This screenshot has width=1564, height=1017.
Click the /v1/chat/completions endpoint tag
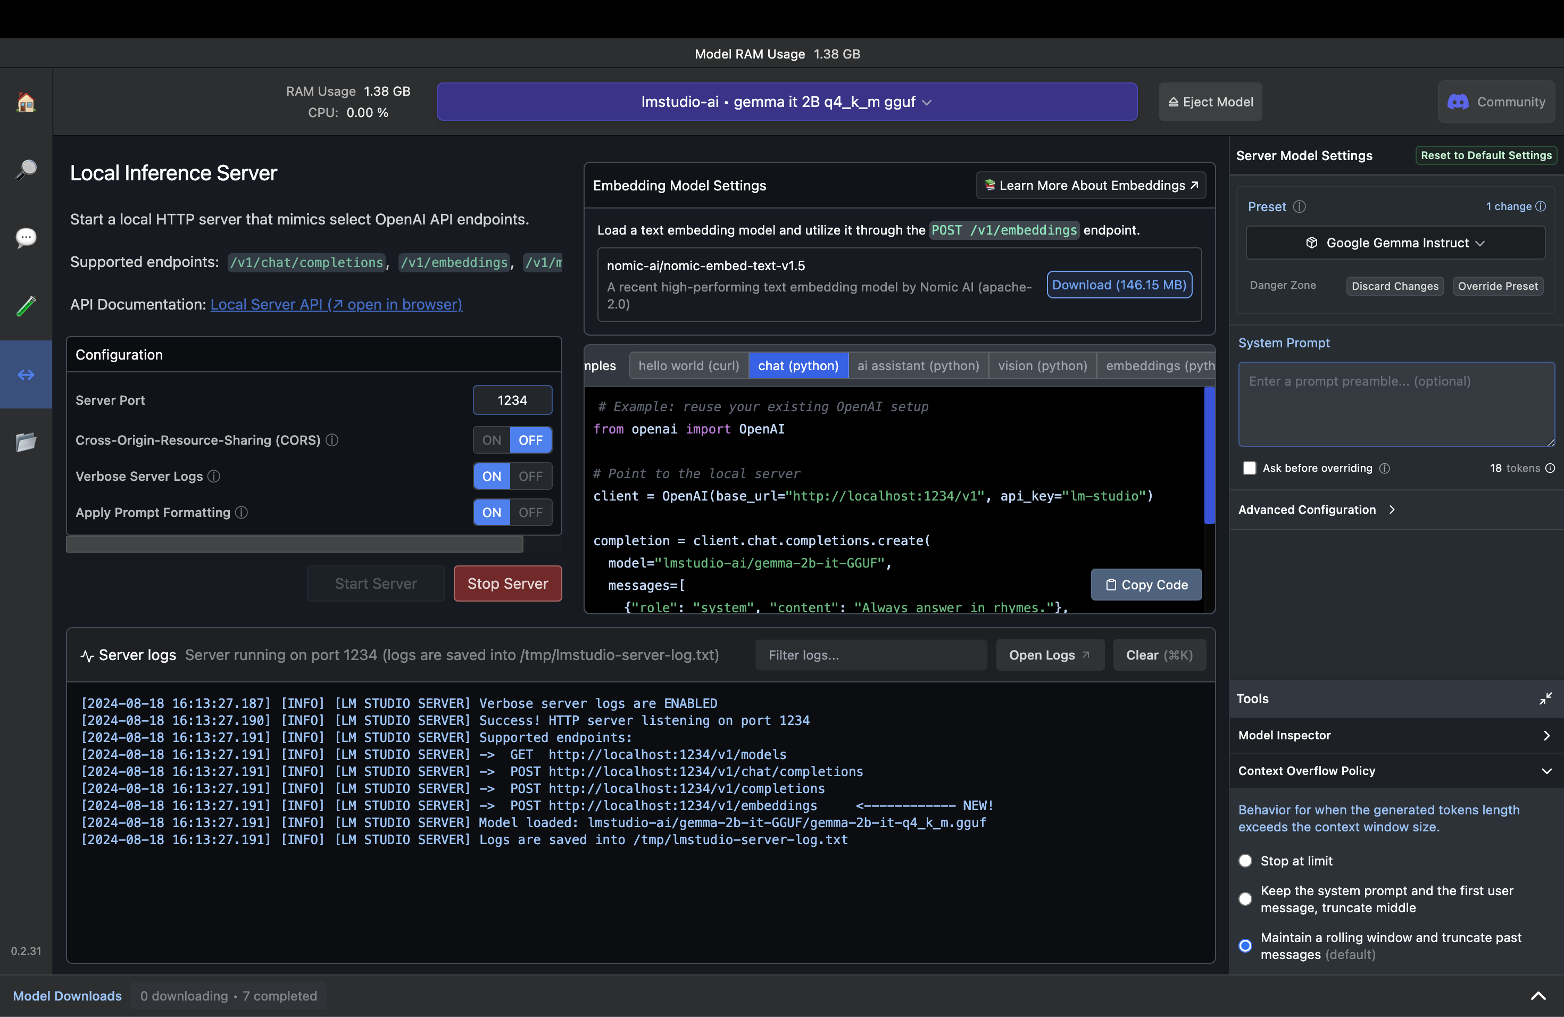click(x=306, y=262)
